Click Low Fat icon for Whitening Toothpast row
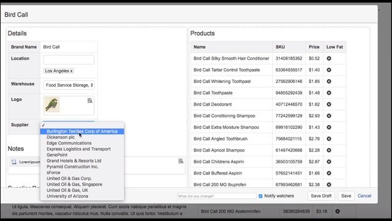 click(329, 82)
